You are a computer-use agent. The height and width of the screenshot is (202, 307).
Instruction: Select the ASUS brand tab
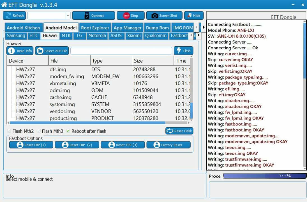point(116,36)
